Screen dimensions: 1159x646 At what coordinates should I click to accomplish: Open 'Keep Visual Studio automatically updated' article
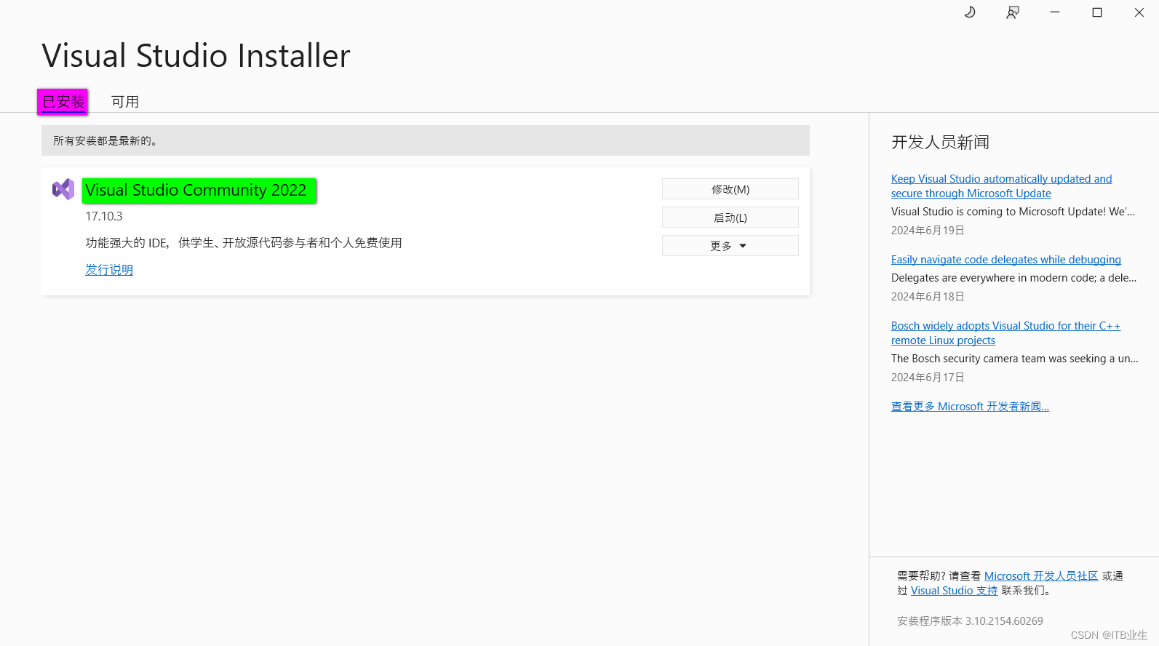pos(1001,186)
